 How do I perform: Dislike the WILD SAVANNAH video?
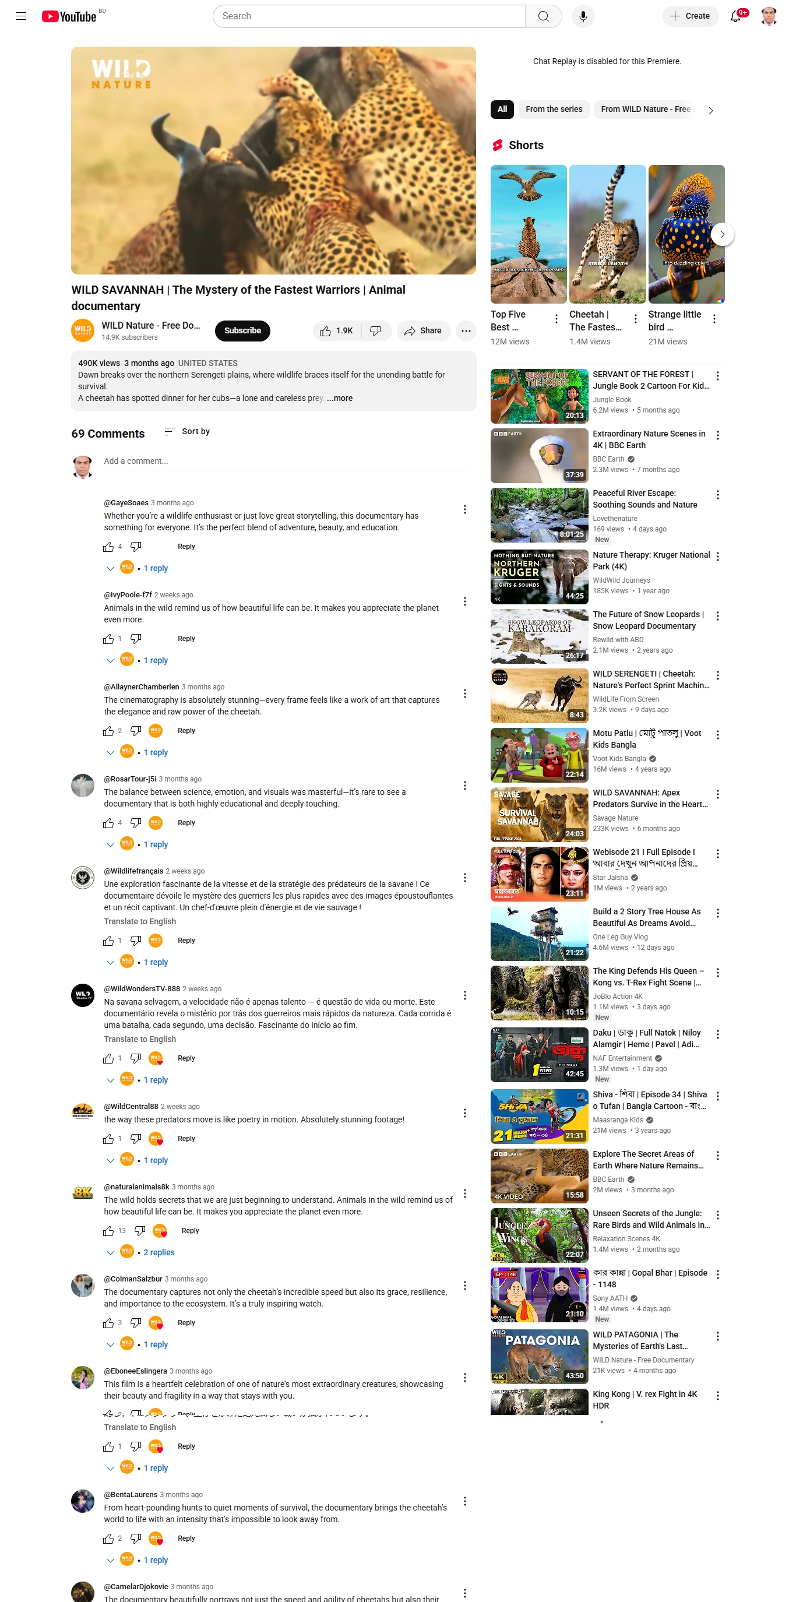pyautogui.click(x=376, y=331)
